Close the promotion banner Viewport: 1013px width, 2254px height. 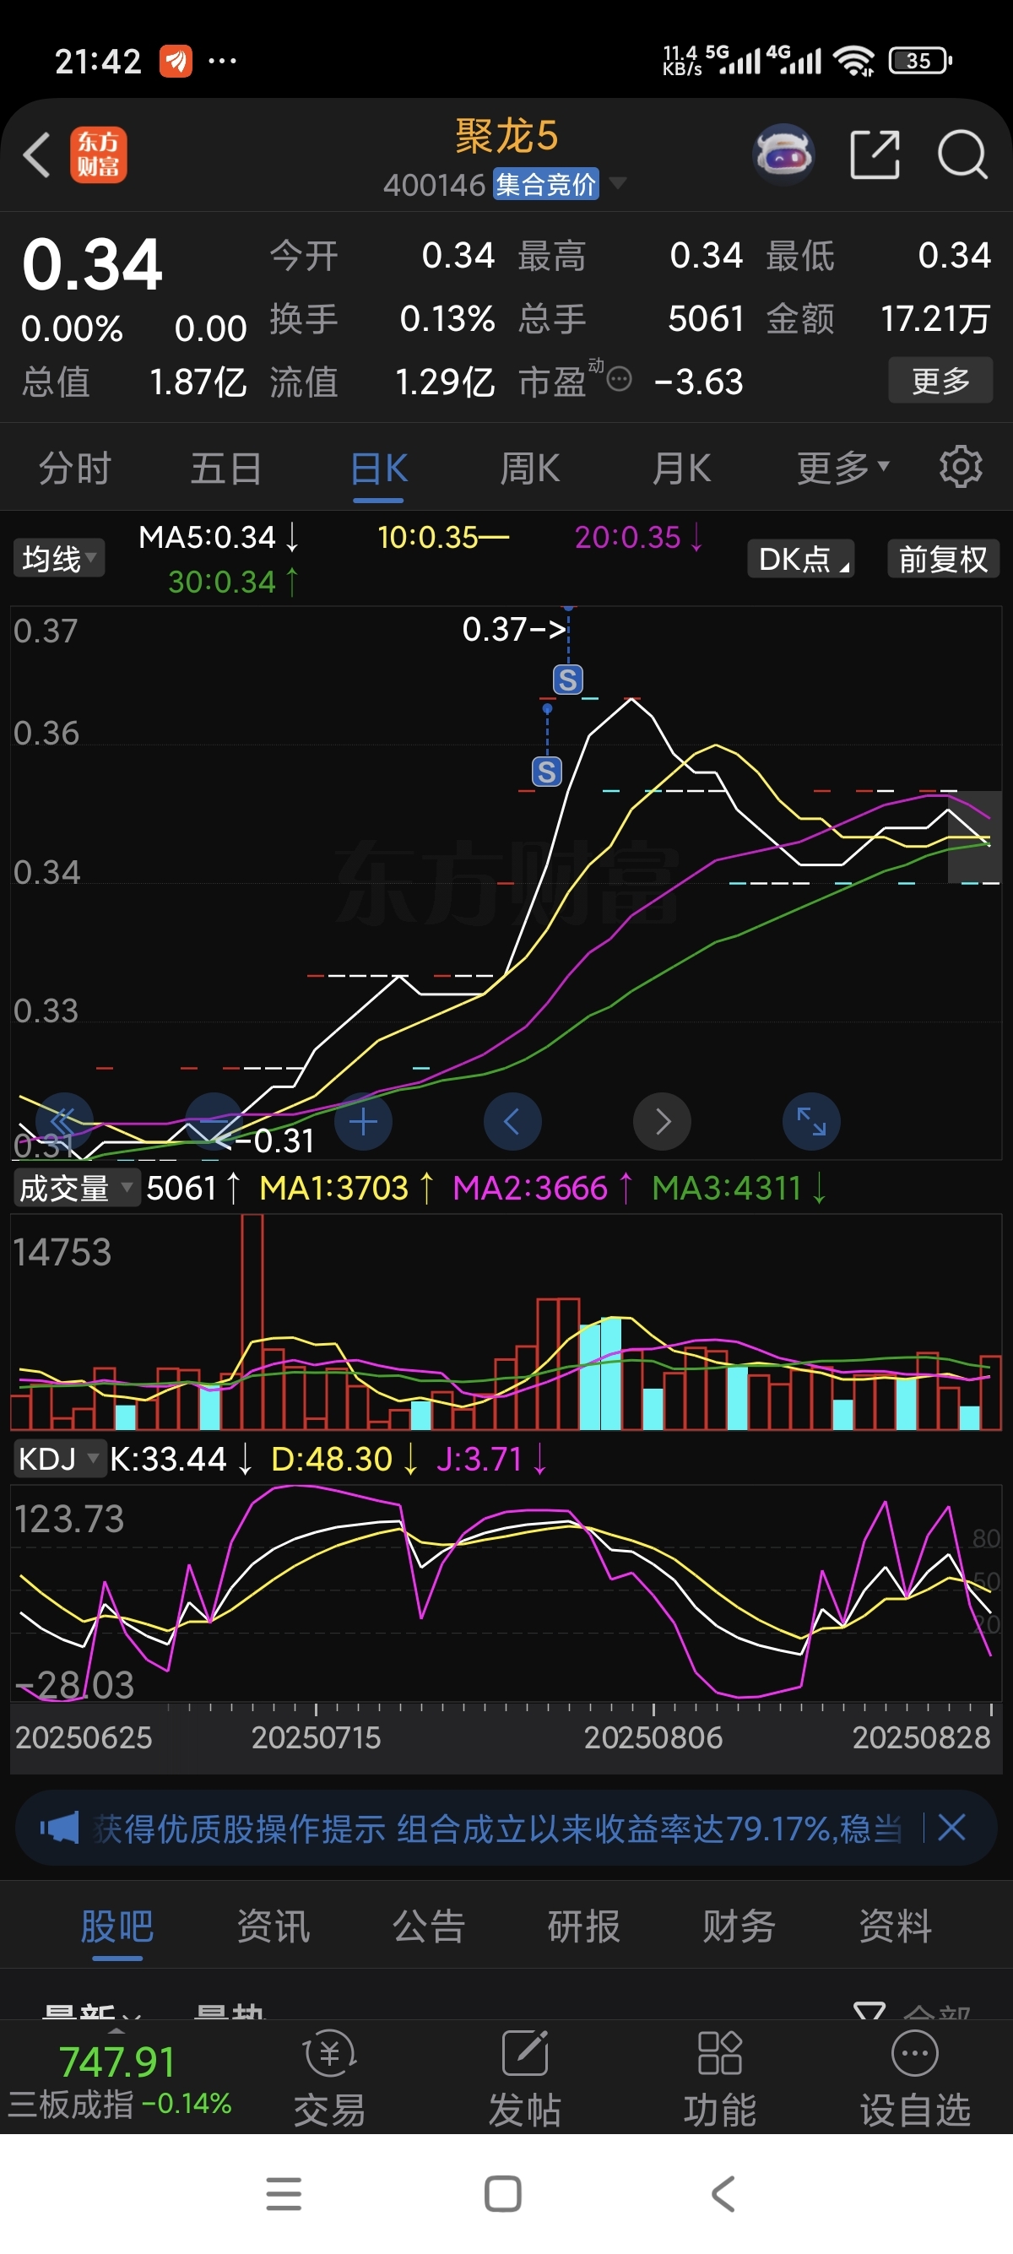click(951, 1827)
